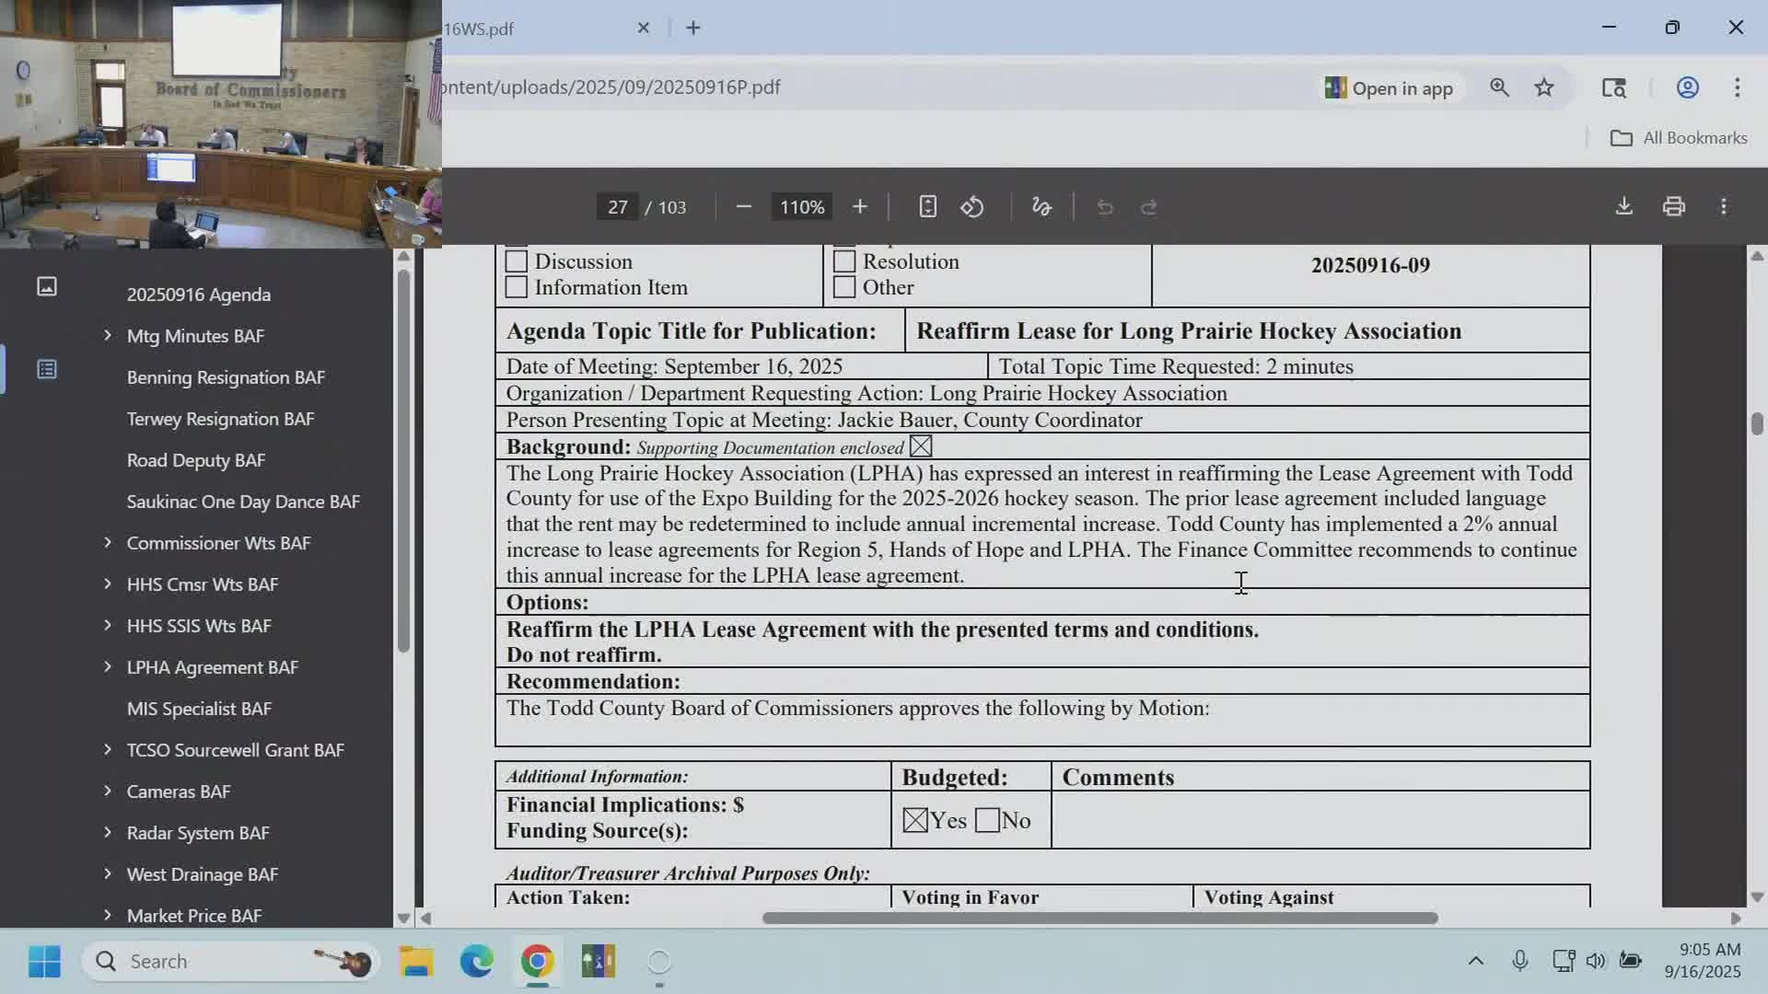Expand the Radar System BAF bookmark
1768x994 pixels.
(x=107, y=832)
